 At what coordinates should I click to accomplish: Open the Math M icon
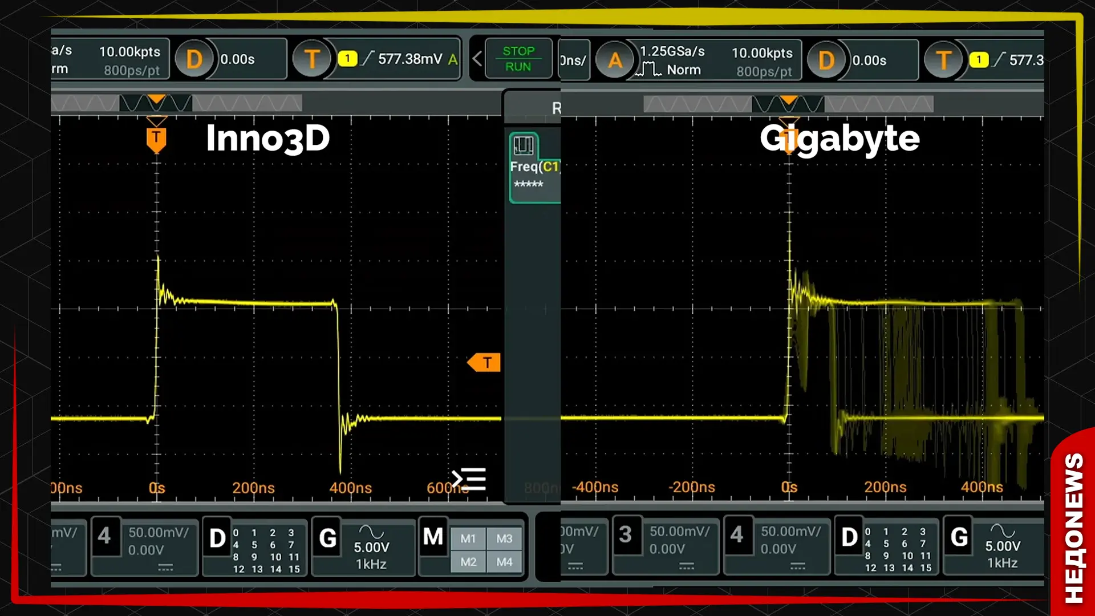433,536
